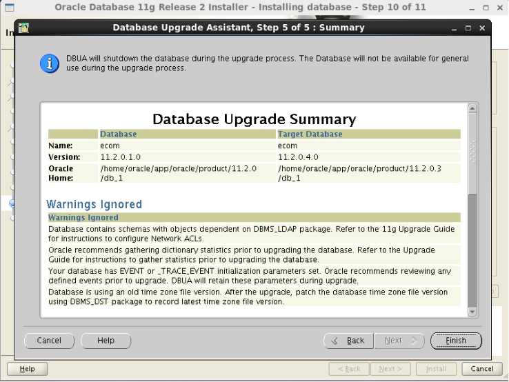Click the target Oracle Home path 11.2.0.3
Screen dimensions: 509x382
point(359,173)
